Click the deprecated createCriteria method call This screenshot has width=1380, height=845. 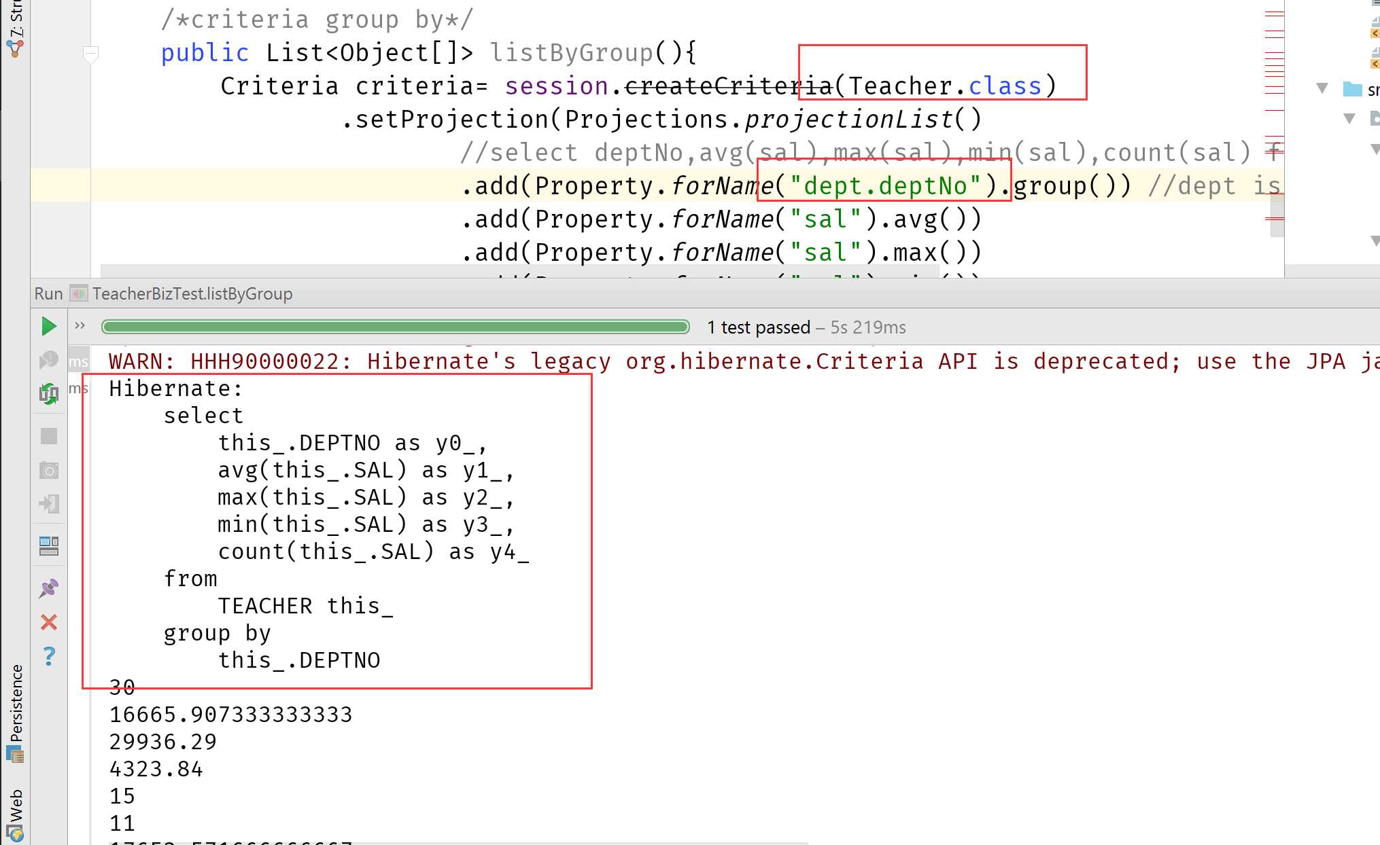click(x=728, y=86)
